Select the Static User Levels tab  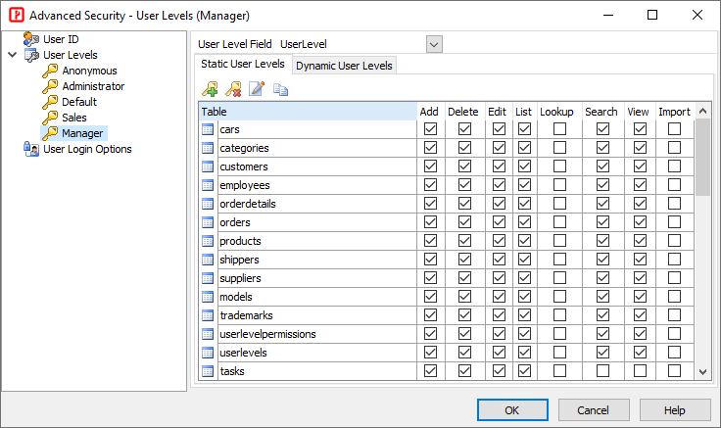pos(243,64)
